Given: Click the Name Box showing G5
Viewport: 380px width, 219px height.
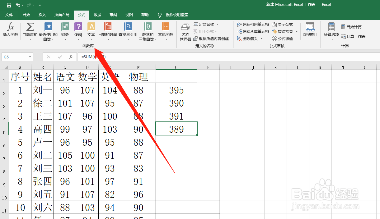Looking at the screenshot, I should click(x=15, y=57).
